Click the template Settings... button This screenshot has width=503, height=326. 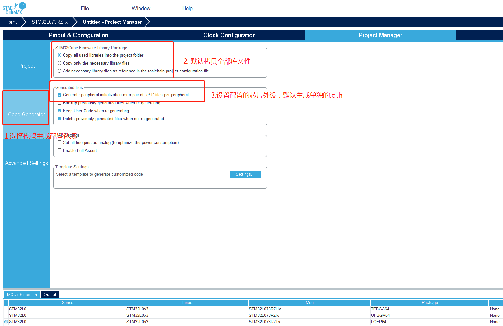245,174
